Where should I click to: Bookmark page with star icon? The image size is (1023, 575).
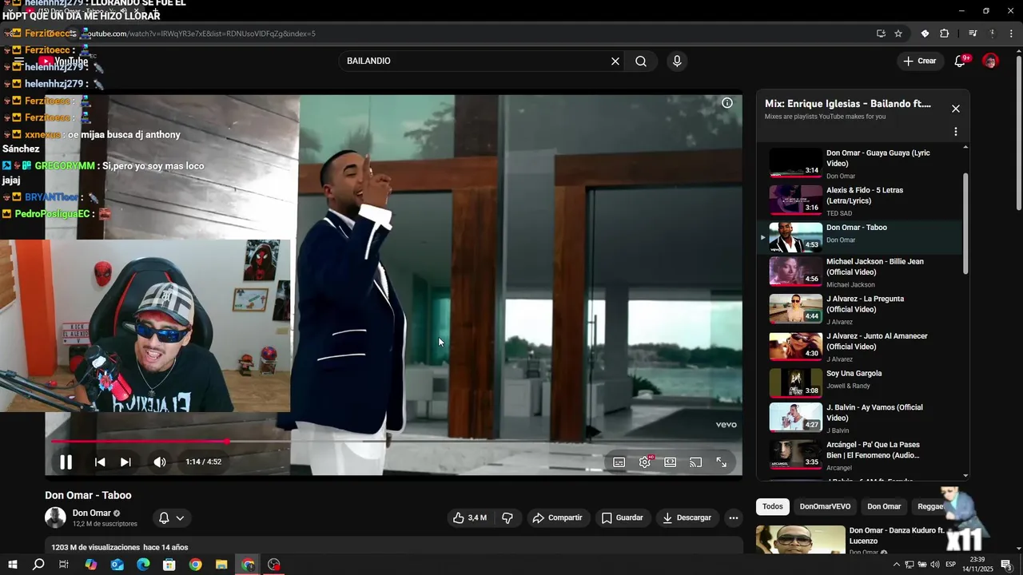pyautogui.click(x=898, y=34)
